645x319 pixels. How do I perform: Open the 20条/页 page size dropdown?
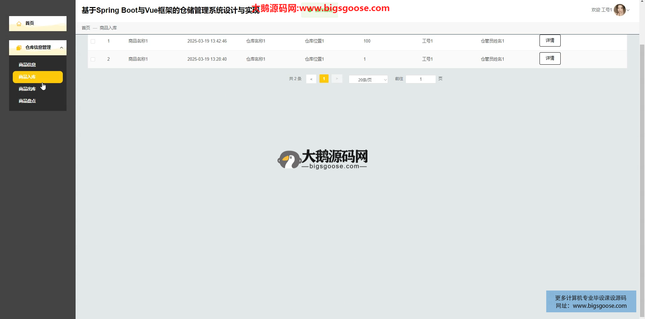click(368, 79)
